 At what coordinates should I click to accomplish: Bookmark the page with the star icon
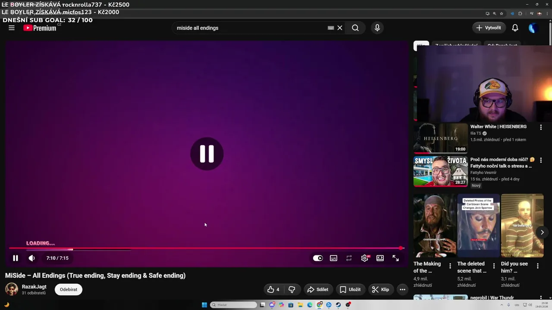click(x=502, y=13)
